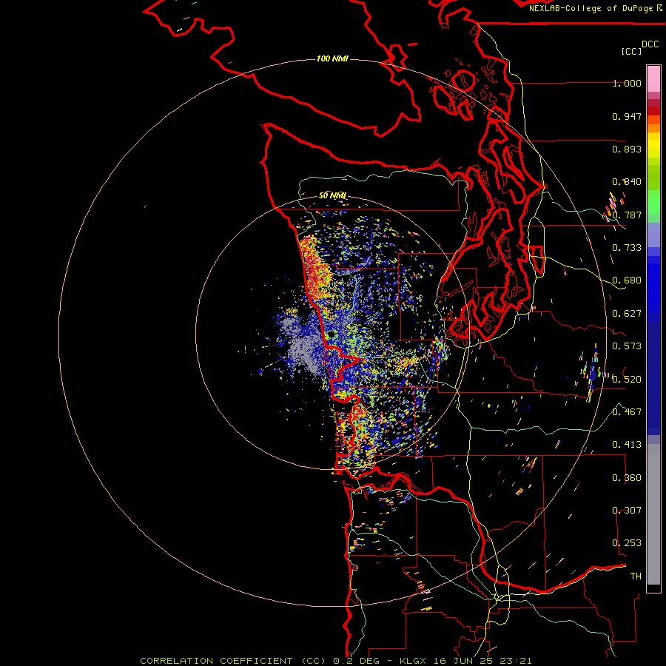
Task: Pick the pink segment of the color bar
Action: (x=653, y=78)
